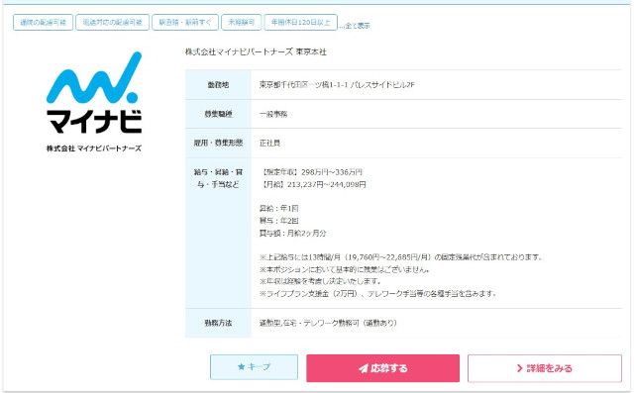Click the 年間休日120日以上 tag

[x=300, y=22]
